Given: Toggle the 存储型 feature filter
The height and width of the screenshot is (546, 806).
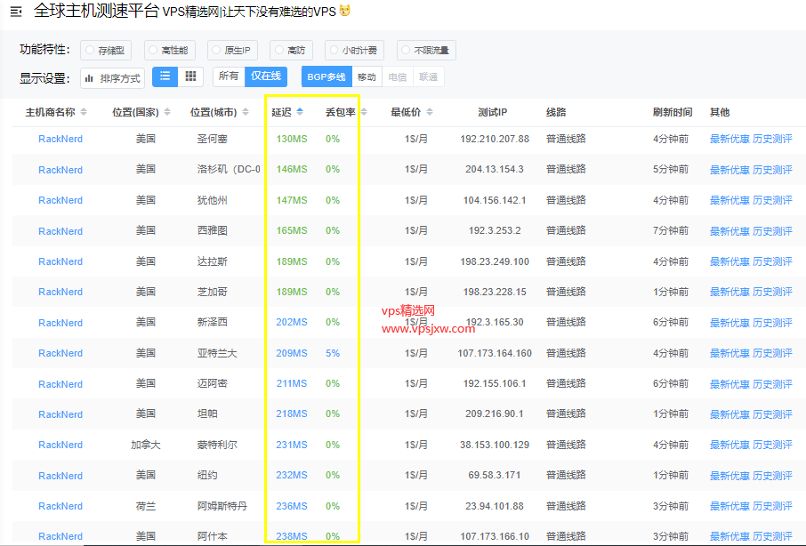Looking at the screenshot, I should [x=106, y=50].
